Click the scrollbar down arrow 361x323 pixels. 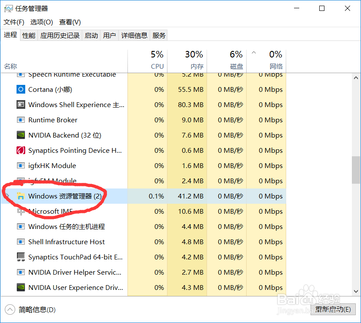pyautogui.click(x=356, y=291)
